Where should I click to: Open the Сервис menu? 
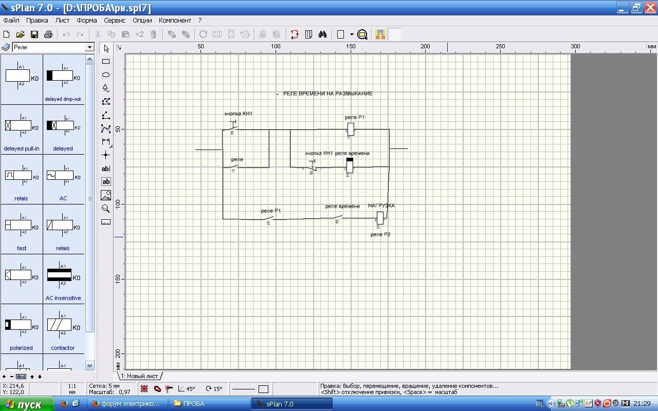(x=115, y=21)
